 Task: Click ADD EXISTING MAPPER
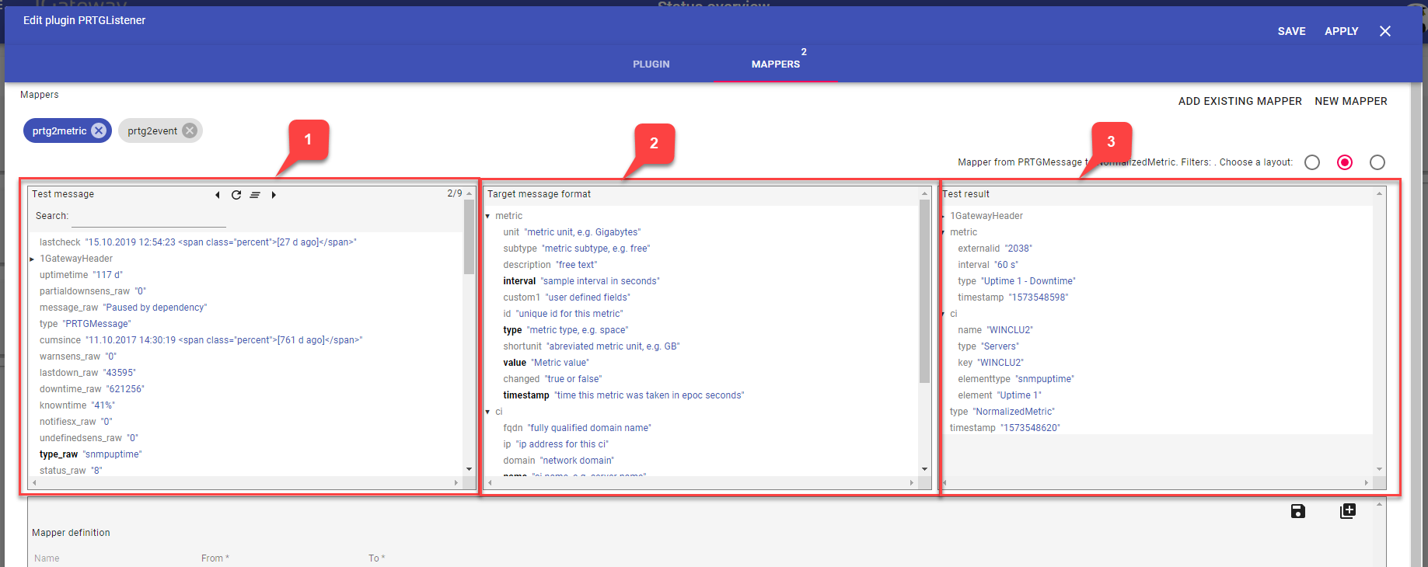pos(1239,101)
